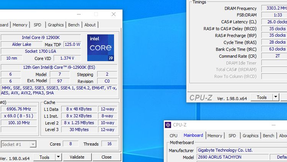Screen dimensions: 287x162
Task: Click the Mainboard tab in bottom-right window
Action: point(193,135)
